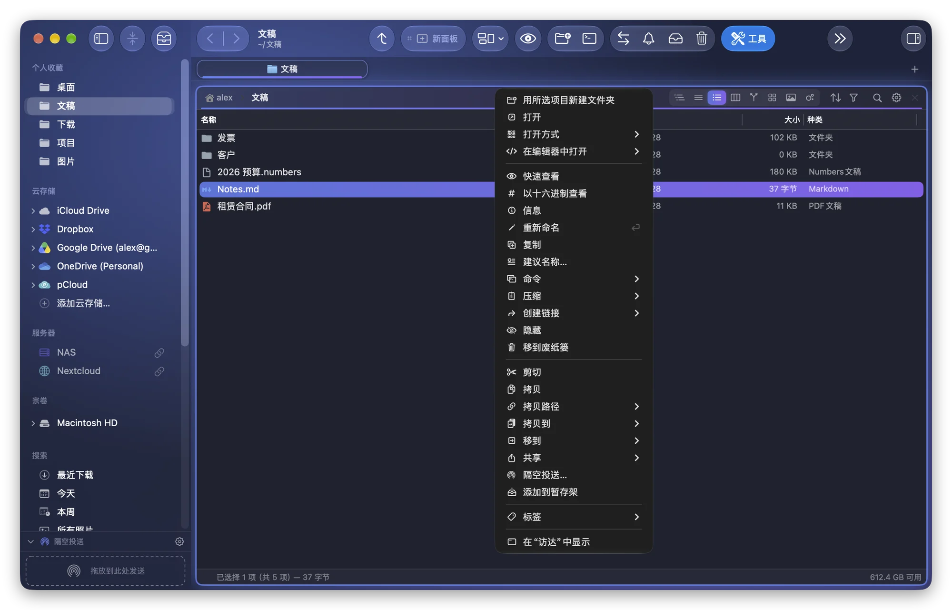
Task: Switch to gallery image view mode
Action: point(791,98)
